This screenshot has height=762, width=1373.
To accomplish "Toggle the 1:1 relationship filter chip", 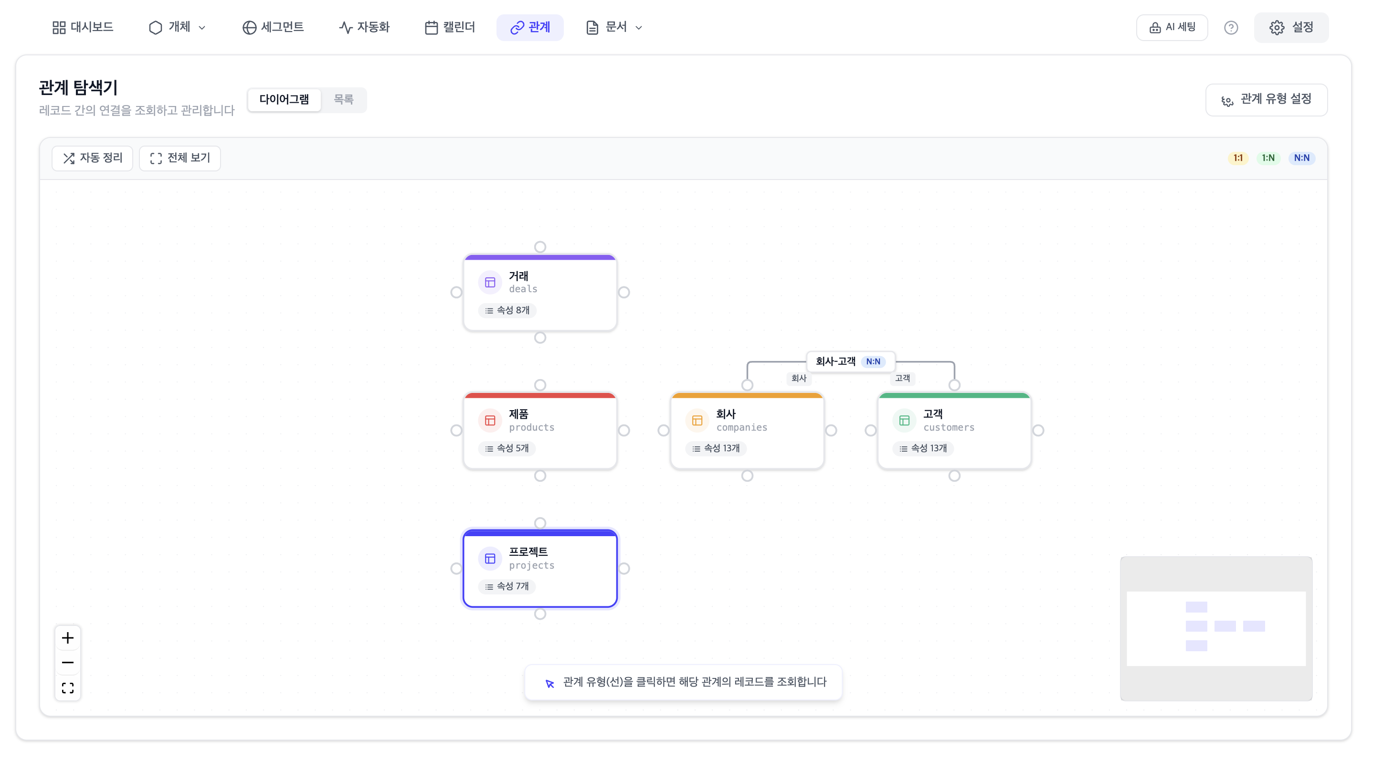I will click(x=1237, y=158).
